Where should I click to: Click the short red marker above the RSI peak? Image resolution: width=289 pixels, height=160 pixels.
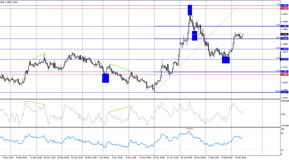(x=190, y=129)
